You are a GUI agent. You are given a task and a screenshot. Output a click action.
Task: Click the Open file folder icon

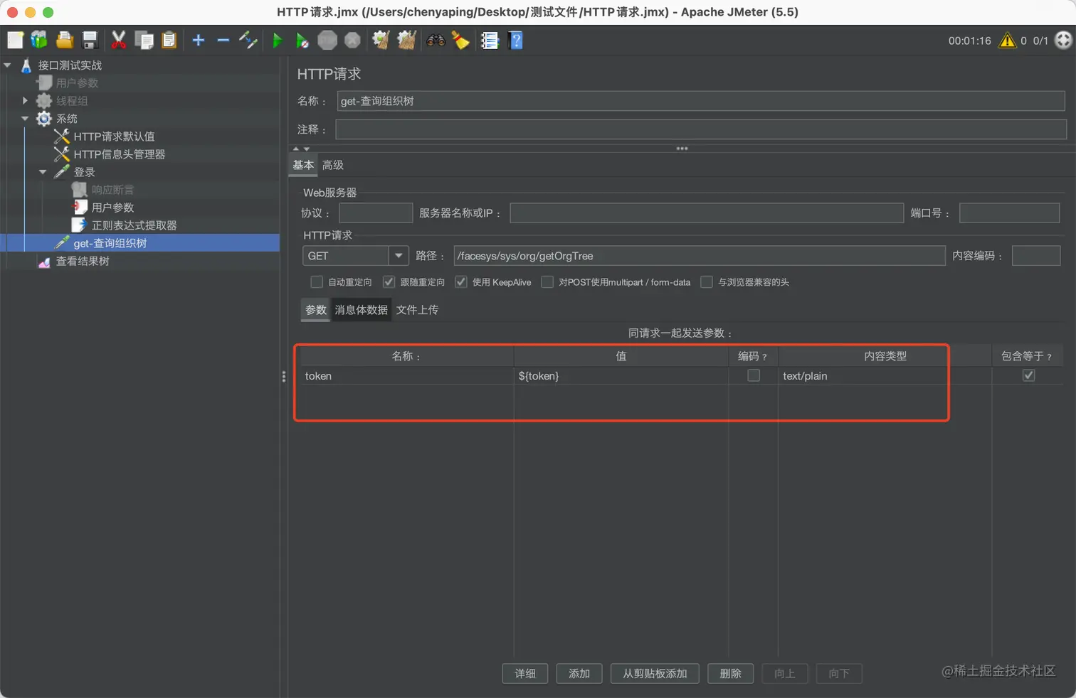click(65, 41)
